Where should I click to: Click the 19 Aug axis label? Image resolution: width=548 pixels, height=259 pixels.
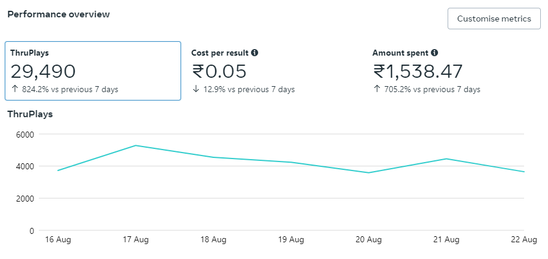click(291, 240)
